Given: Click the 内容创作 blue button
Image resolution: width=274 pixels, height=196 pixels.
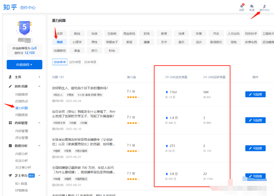Looking at the screenshot, I should pos(24,64).
